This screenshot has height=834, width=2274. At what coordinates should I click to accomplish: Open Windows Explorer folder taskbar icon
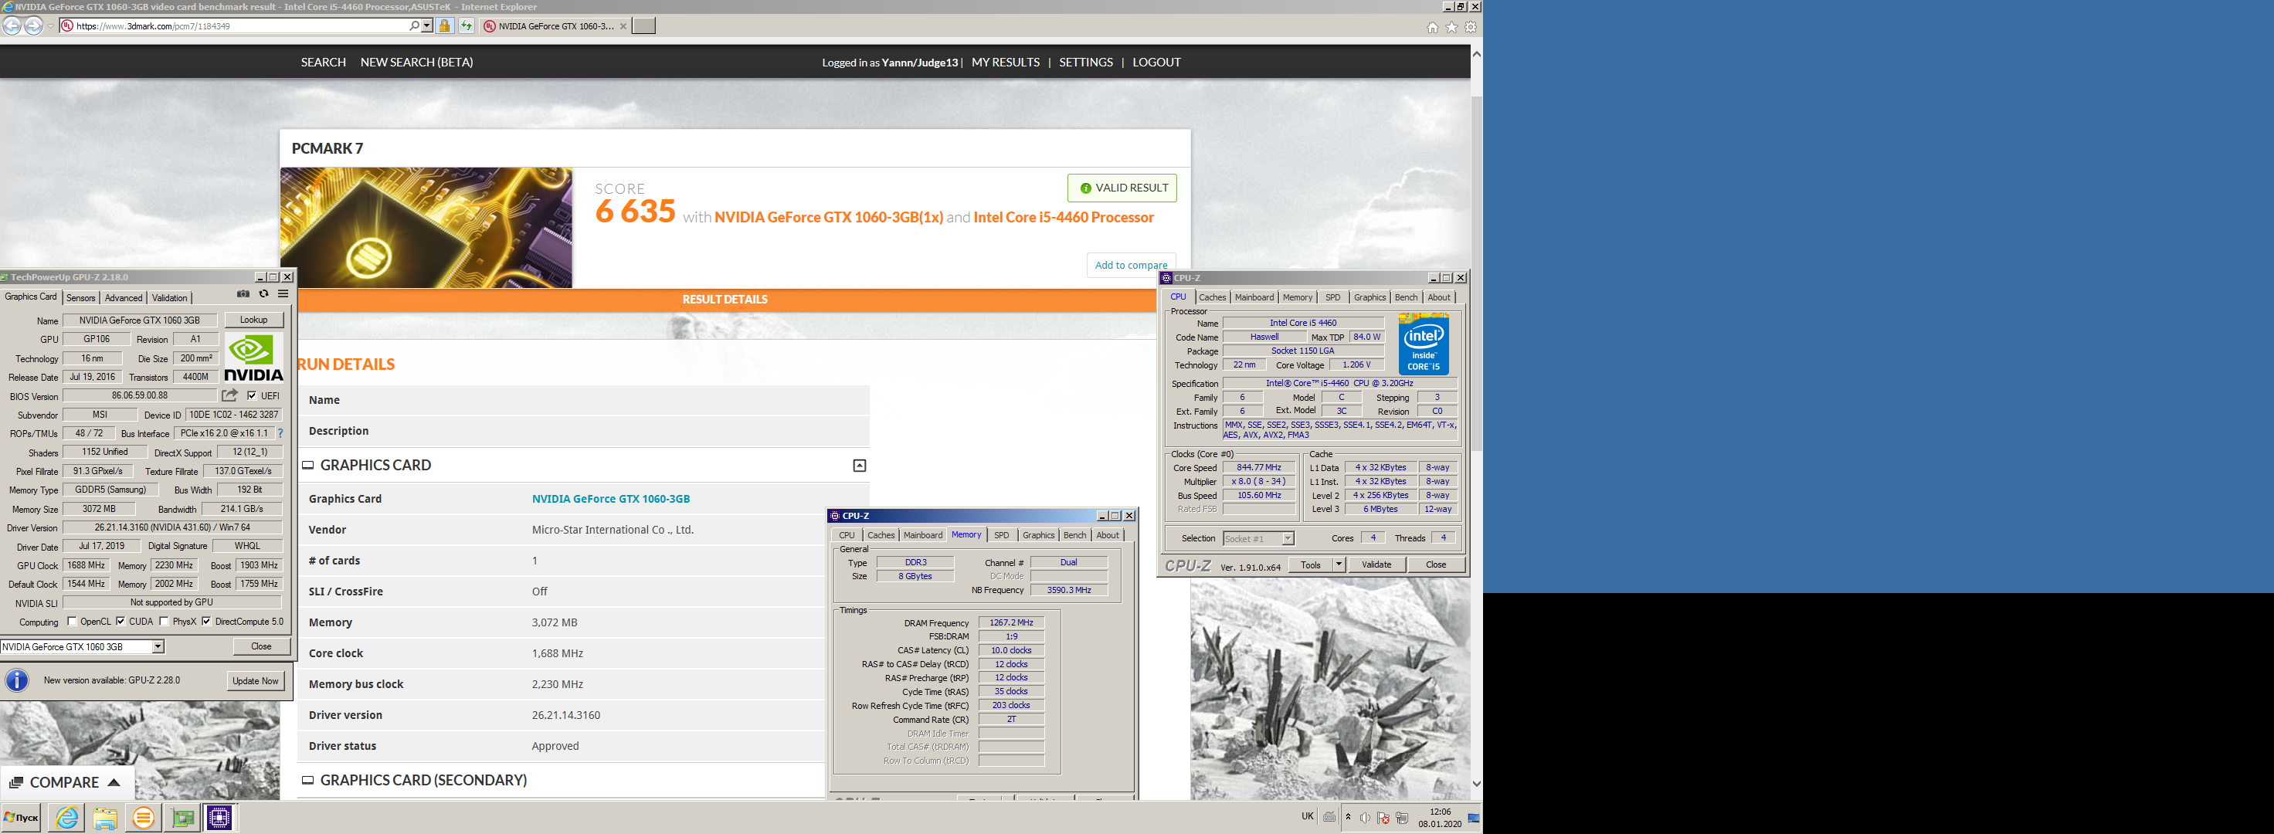point(105,818)
